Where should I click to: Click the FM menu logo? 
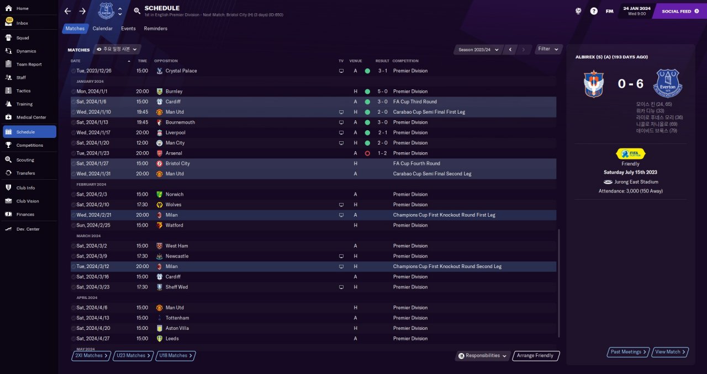point(609,11)
